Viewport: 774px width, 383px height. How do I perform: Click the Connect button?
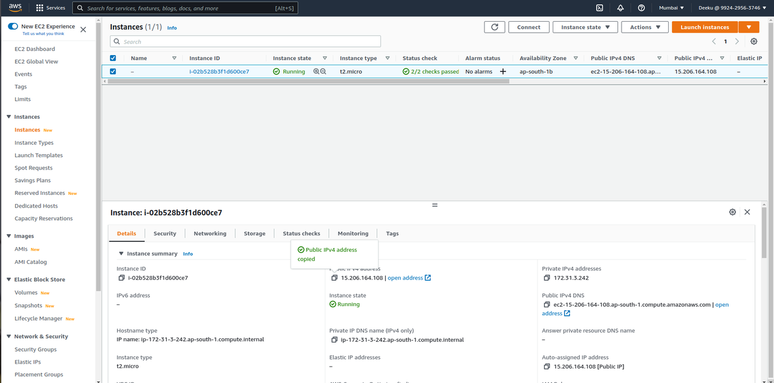[528, 27]
